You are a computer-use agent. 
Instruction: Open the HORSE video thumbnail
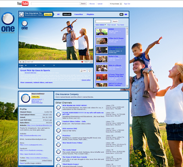click(102, 32)
